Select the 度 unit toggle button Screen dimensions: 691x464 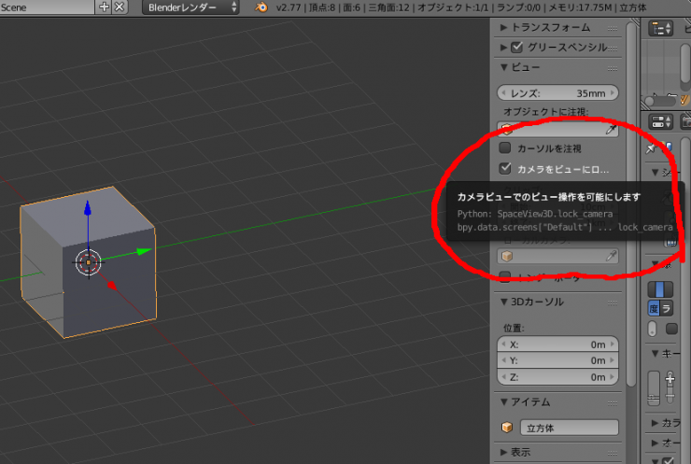(654, 308)
